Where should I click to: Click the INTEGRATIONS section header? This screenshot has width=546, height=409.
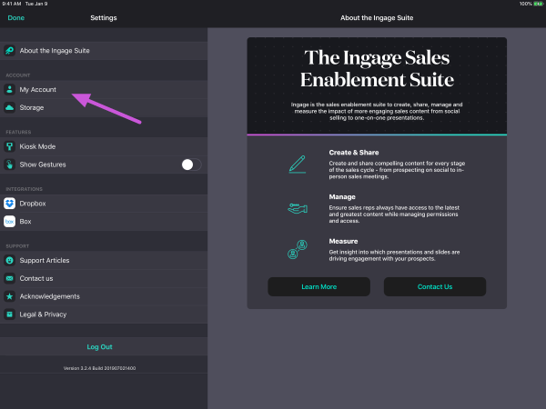tap(24, 189)
